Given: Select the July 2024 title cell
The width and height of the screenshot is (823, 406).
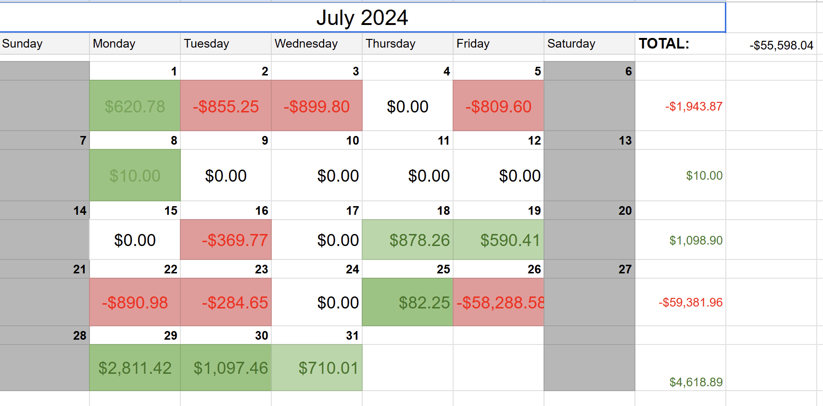Looking at the screenshot, I should 362,18.
